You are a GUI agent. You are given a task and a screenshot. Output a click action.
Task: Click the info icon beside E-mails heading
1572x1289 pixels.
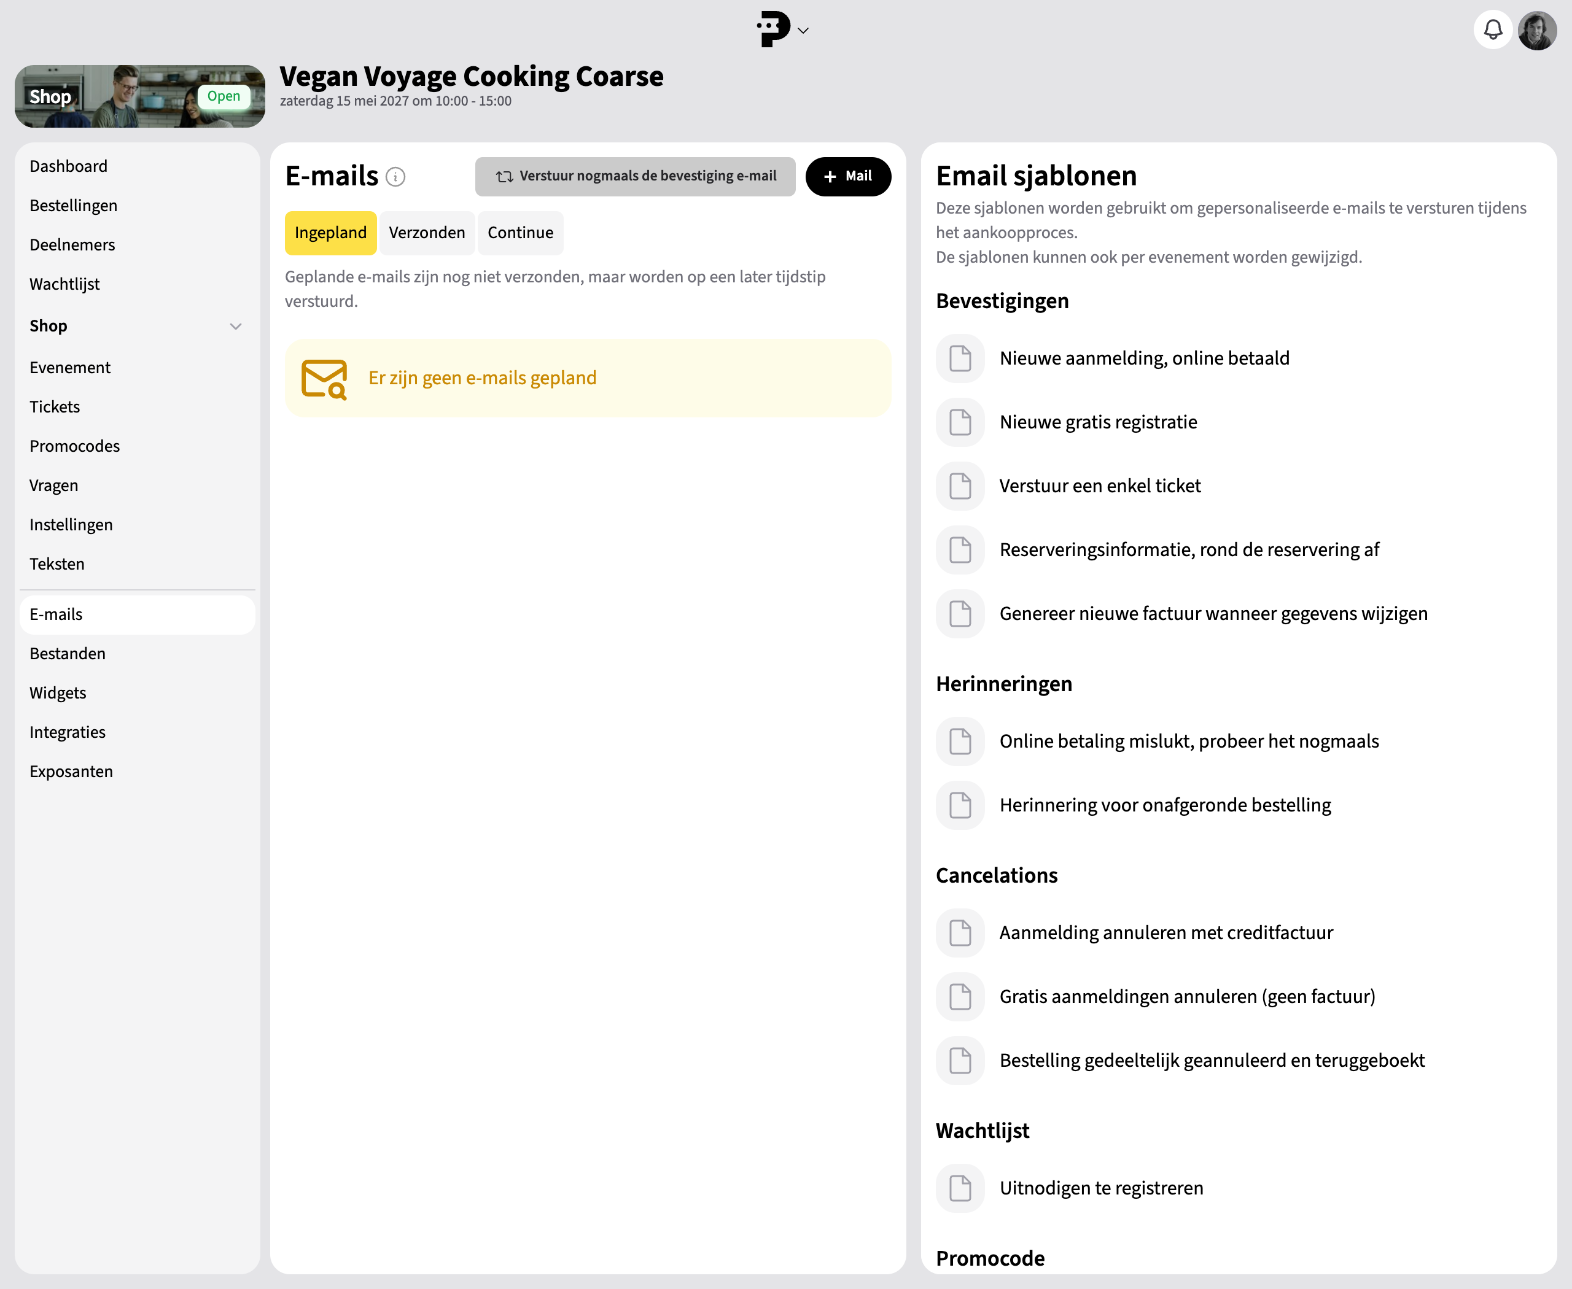pos(396,177)
